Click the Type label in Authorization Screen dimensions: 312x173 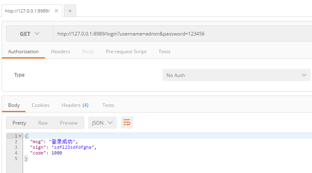19,75
